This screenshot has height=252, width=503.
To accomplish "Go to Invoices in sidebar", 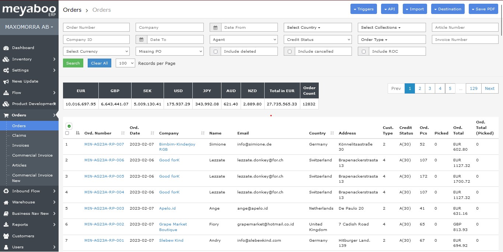I will point(20,146).
